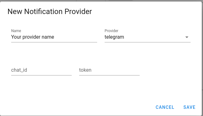This screenshot has height=116, width=203.
Task: Click the 'Provider' field label
Action: (111, 31)
